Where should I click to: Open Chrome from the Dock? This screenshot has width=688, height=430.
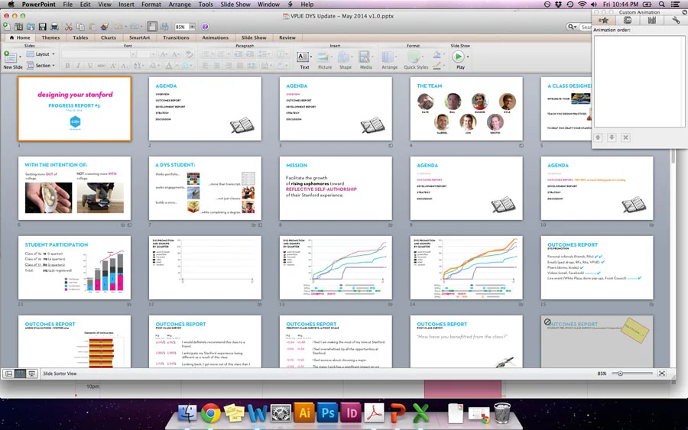[x=211, y=412]
